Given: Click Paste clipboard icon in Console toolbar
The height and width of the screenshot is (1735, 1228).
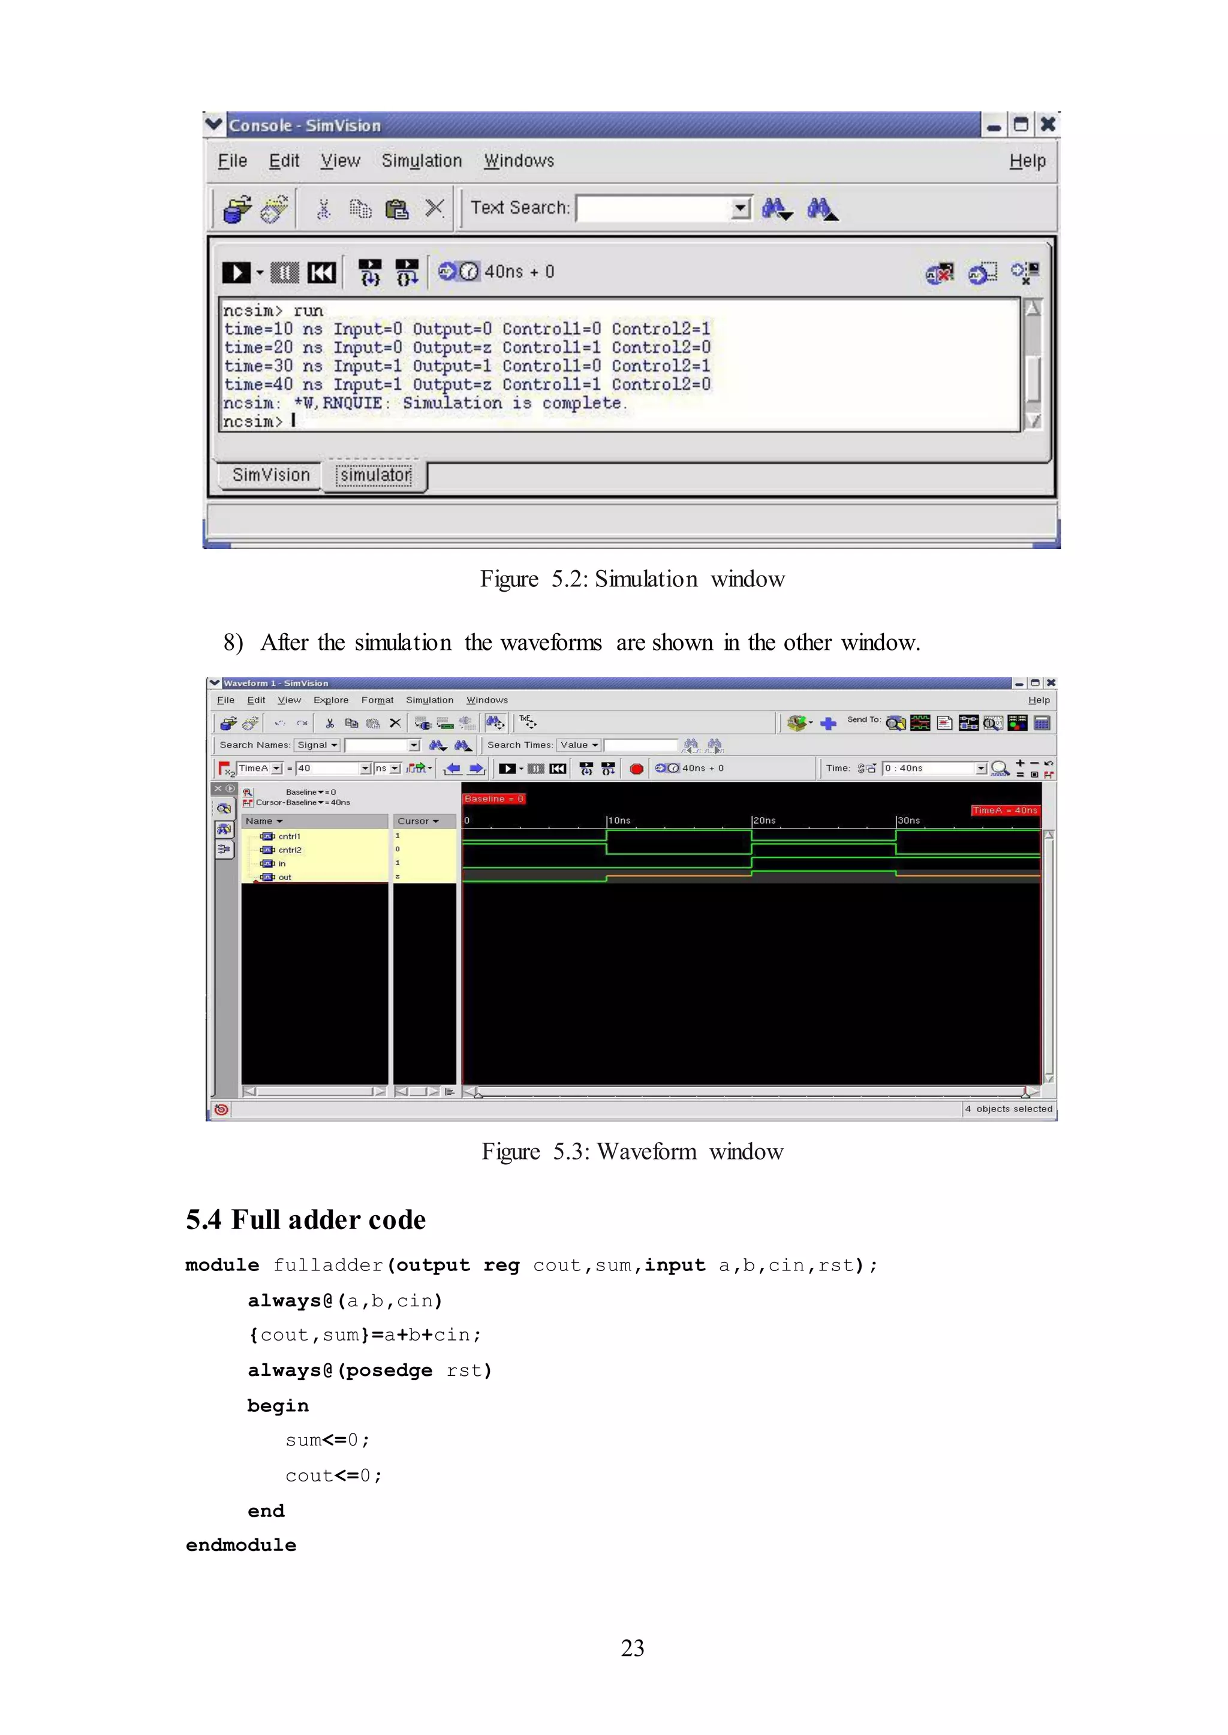Looking at the screenshot, I should click(x=397, y=209).
